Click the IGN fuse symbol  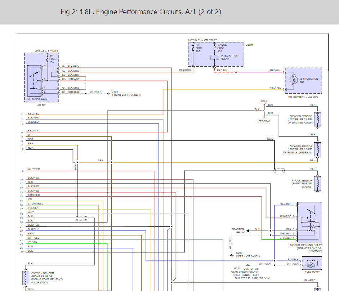pyautogui.click(x=193, y=48)
